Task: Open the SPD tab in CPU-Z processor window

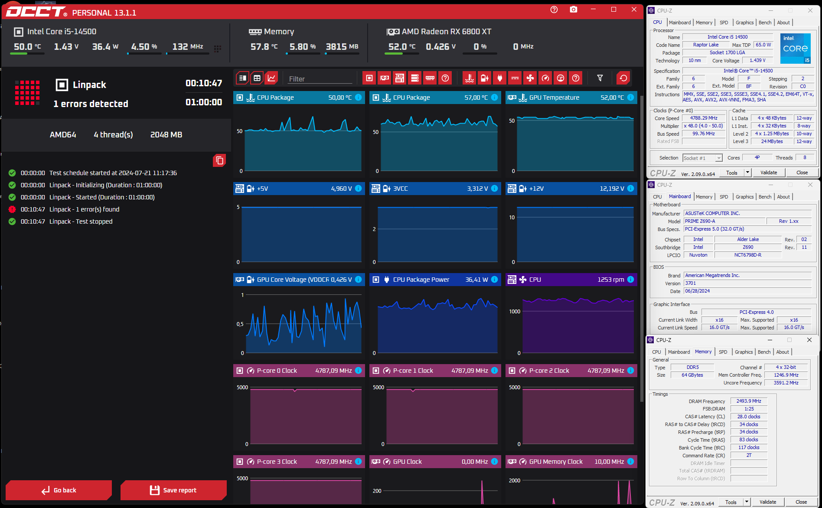Action: 724,23
